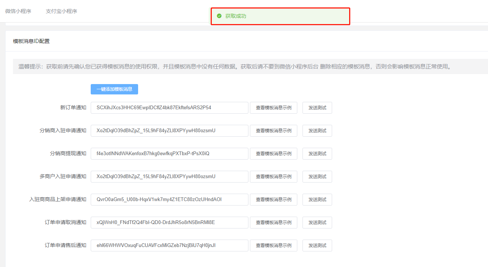The width and height of the screenshot is (488, 267).
Task: Send test for 分销商提现通知
Action: pos(317,154)
